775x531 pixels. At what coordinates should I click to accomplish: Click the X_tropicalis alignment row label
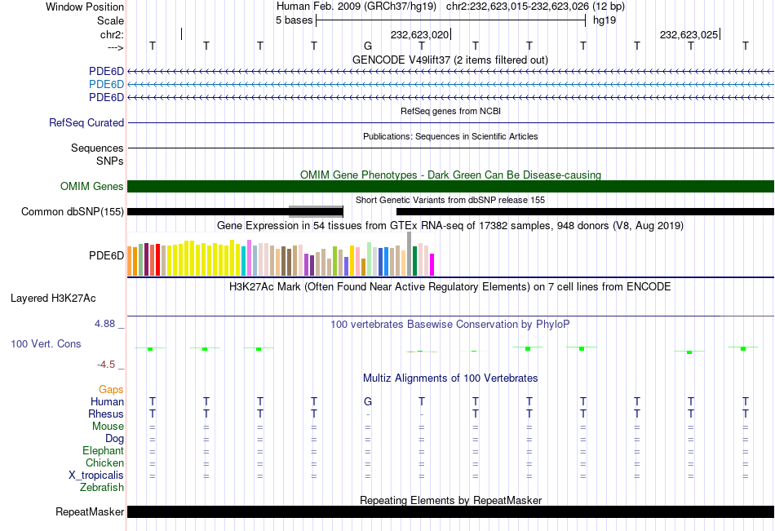click(96, 476)
